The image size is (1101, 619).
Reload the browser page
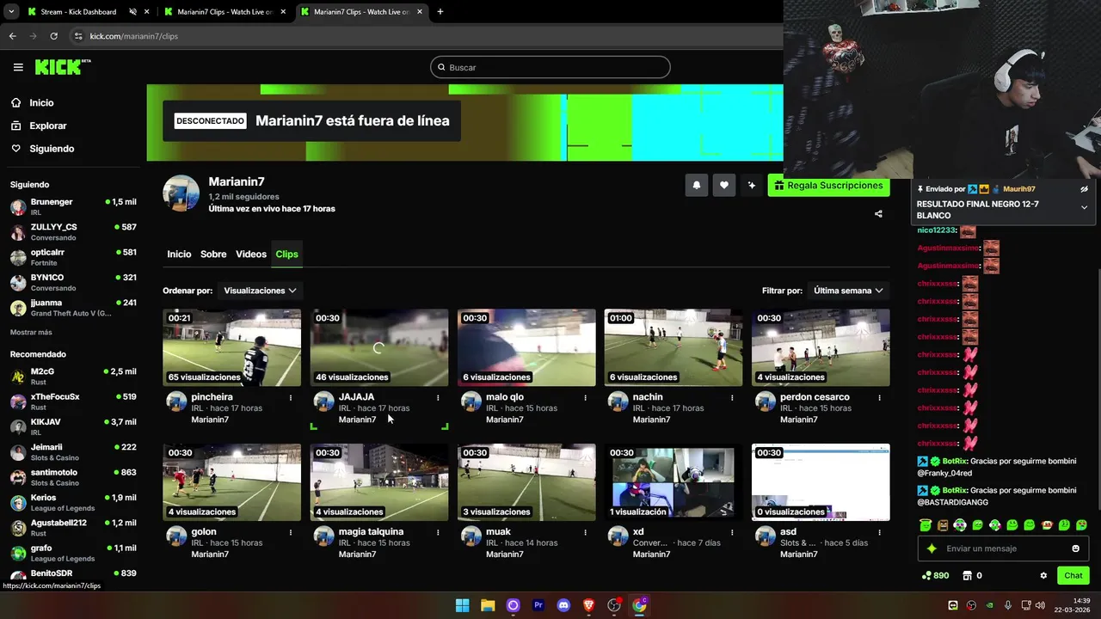point(53,36)
